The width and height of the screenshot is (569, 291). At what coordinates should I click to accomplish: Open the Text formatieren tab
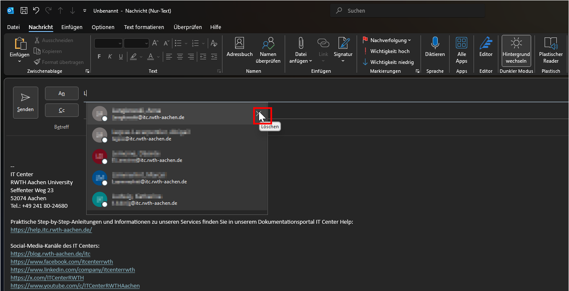[144, 27]
